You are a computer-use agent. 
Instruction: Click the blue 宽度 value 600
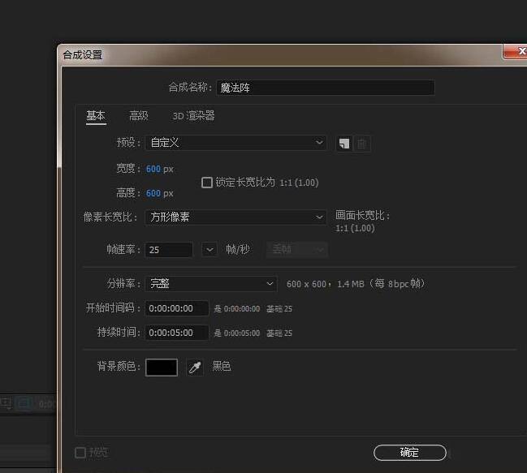click(x=153, y=169)
